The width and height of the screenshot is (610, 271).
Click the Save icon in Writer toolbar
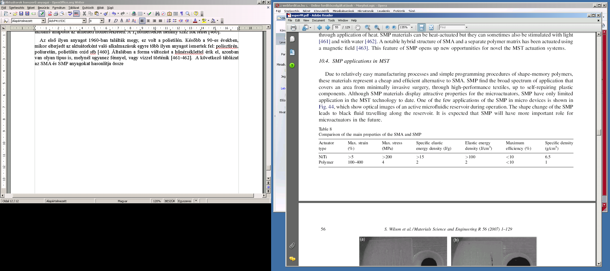pos(21,13)
